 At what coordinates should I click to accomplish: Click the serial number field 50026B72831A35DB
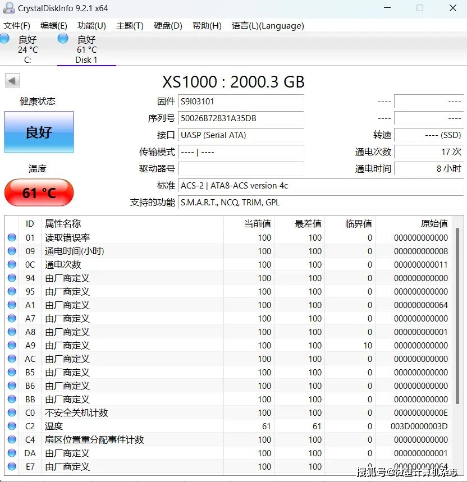(x=240, y=118)
